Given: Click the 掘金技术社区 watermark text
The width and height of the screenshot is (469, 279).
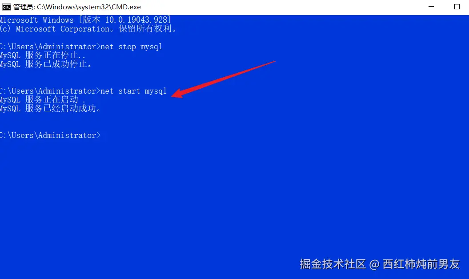Looking at the screenshot, I should click(333, 264).
